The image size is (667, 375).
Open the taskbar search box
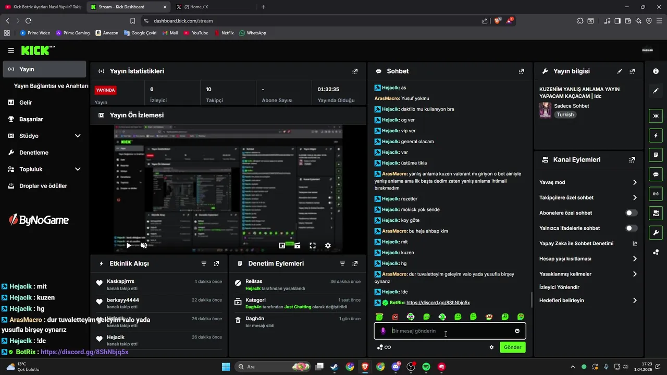[x=274, y=367]
